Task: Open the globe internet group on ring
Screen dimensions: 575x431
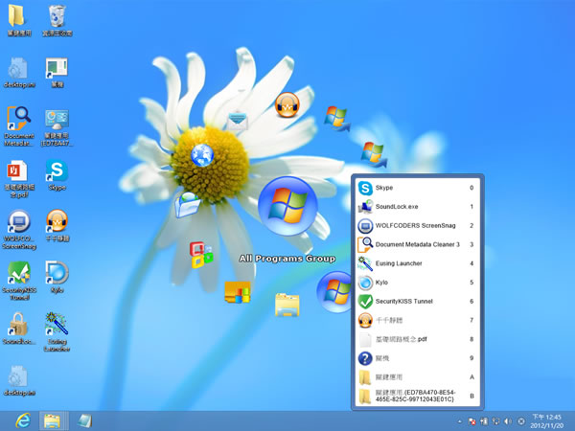Action: pos(201,154)
